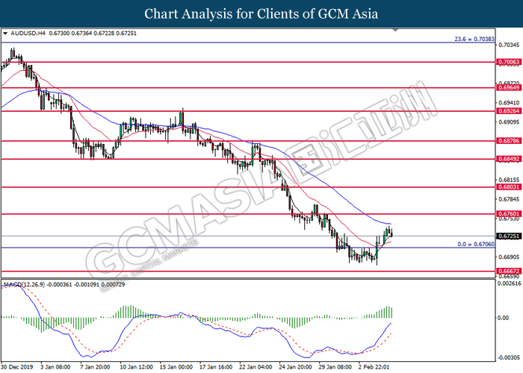523x373 pixels.
Task: Click the chart title banner for GCM Asia
Action: [261, 13]
